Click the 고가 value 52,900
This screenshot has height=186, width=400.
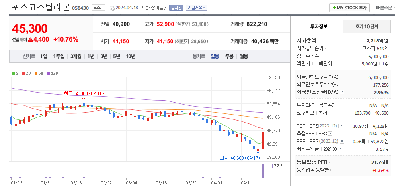(166, 24)
